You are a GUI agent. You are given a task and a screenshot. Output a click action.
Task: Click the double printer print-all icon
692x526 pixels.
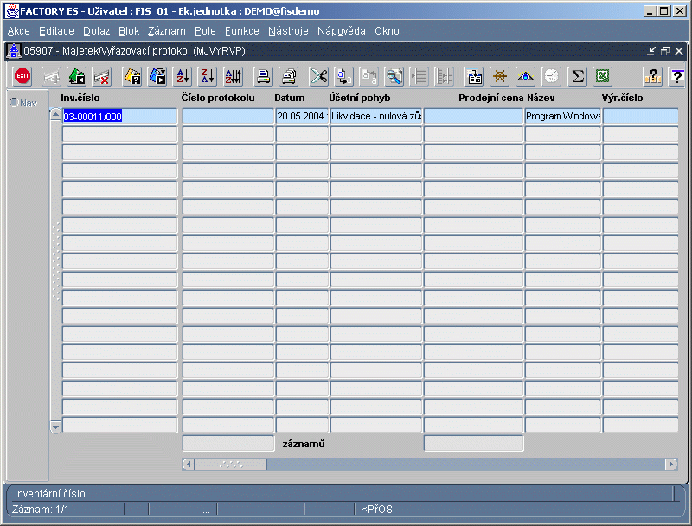289,76
